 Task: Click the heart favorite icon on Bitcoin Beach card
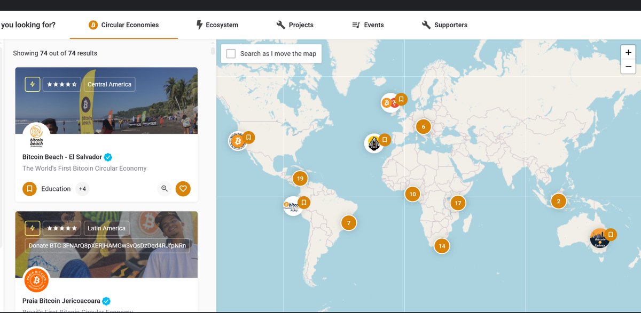click(183, 189)
